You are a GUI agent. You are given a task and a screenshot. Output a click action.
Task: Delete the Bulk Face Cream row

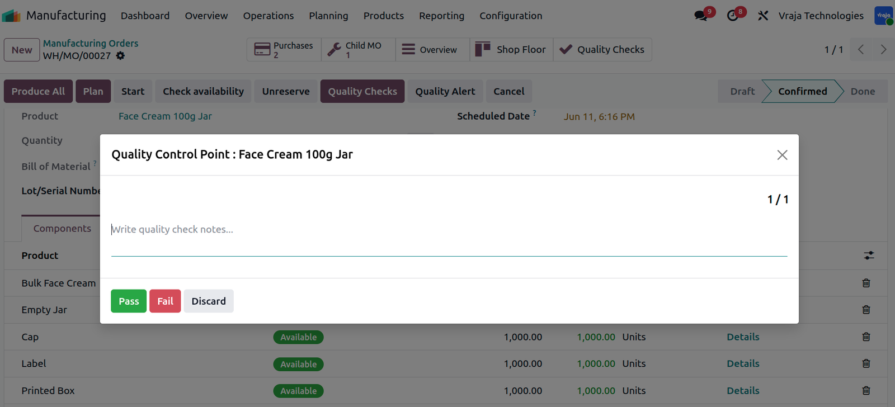(866, 283)
